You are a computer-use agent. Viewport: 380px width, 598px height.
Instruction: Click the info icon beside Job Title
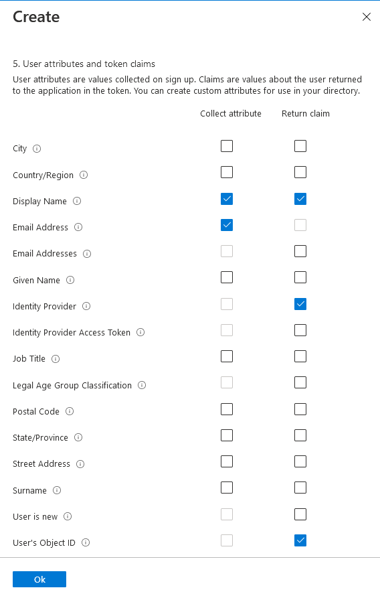[x=56, y=359]
